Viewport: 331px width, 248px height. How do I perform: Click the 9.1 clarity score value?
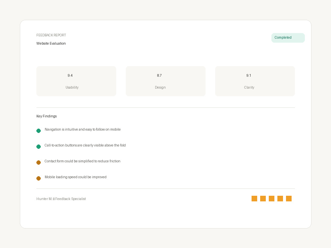click(x=249, y=75)
